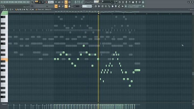Open the VIEW menu
This screenshot has width=194, height=109.
(x=16, y=2)
